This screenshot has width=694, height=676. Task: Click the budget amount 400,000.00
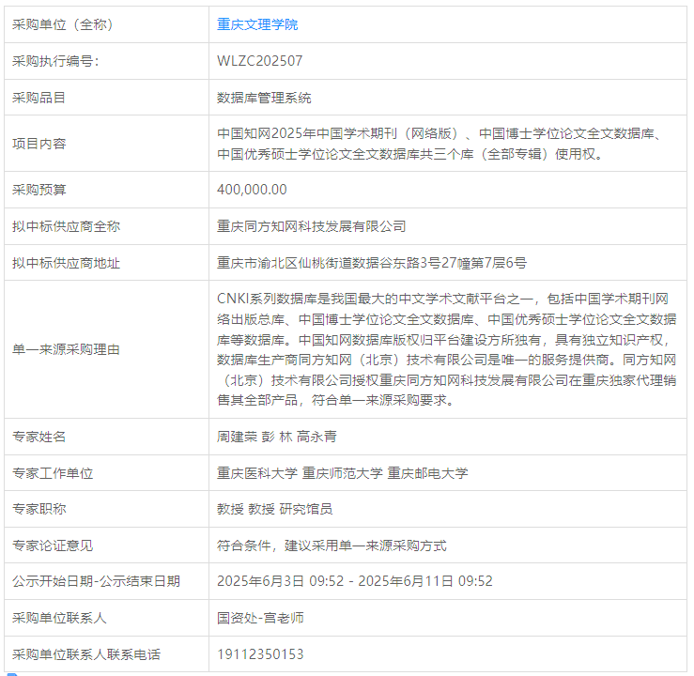click(252, 190)
